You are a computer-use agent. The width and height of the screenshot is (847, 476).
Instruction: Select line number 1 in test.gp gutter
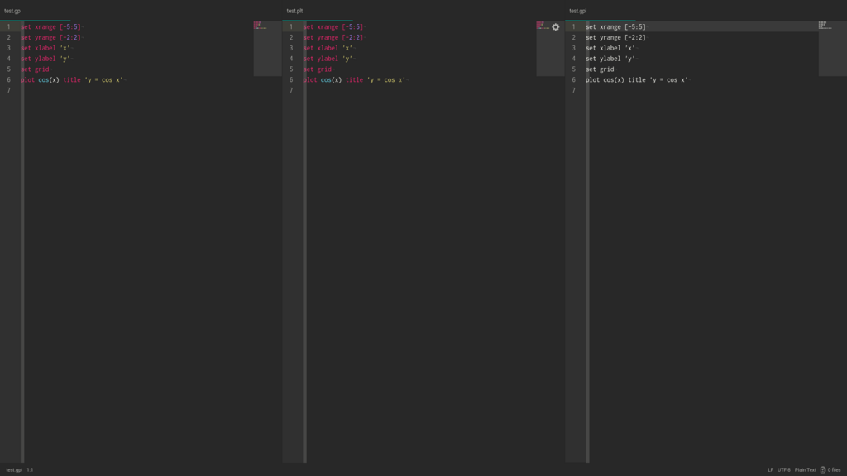pyautogui.click(x=8, y=26)
